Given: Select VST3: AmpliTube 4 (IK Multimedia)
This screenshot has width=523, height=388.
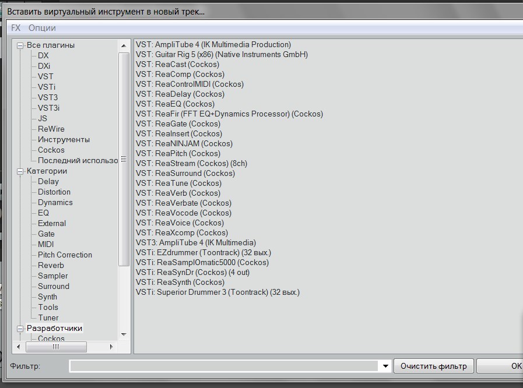Looking at the screenshot, I should coord(196,243).
